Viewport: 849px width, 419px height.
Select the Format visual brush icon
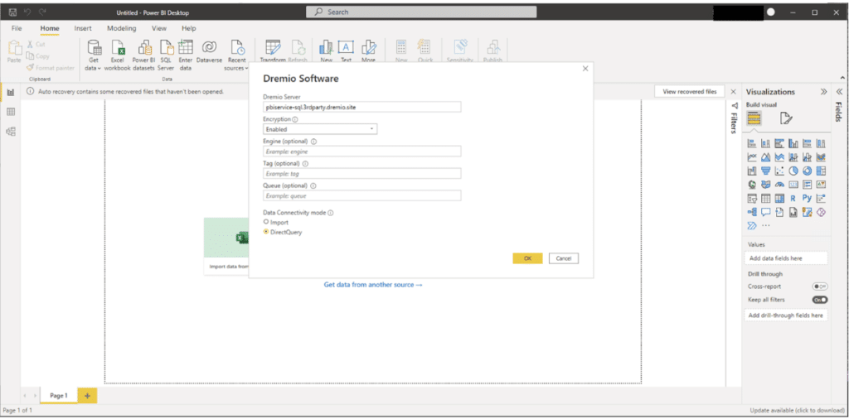(786, 118)
